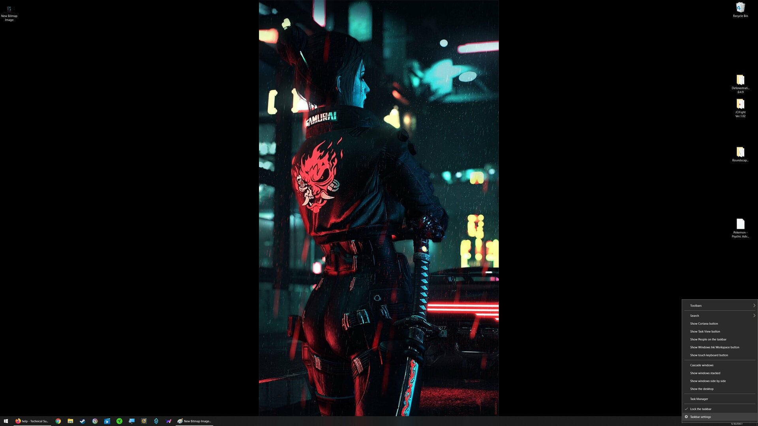Toggle Show touch keyboard button
This screenshot has width=758, height=426.
[719, 355]
